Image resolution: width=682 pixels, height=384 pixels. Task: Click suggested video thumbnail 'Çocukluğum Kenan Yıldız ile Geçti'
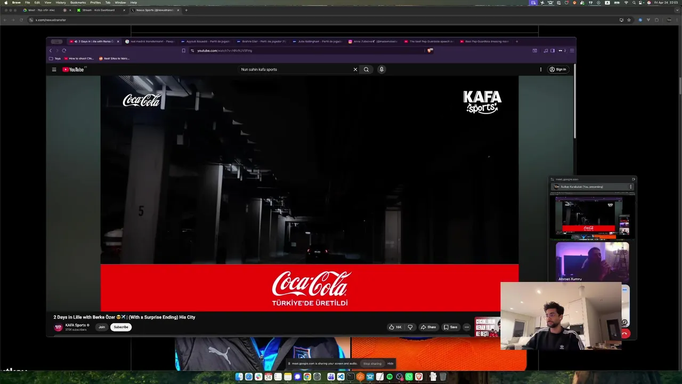tap(487, 327)
